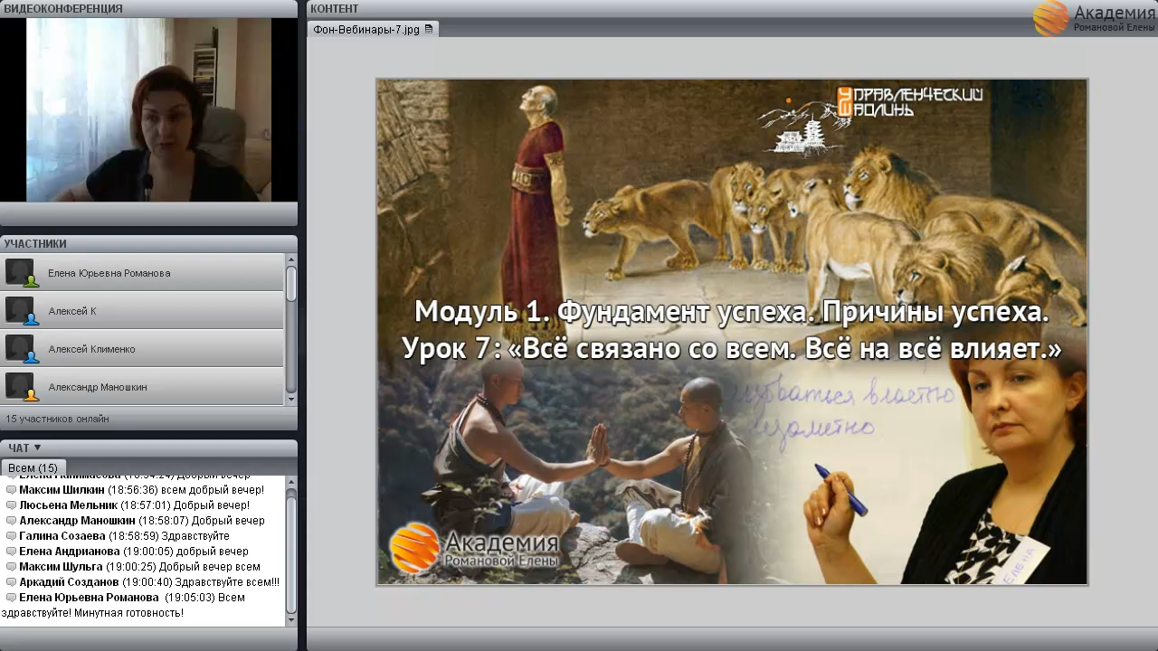Click avatar icon of Алексей Клименко
This screenshot has width=1158, height=651.
[20, 349]
